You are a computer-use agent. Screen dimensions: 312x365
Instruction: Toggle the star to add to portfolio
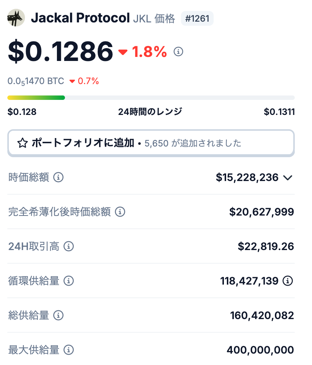[22, 143]
